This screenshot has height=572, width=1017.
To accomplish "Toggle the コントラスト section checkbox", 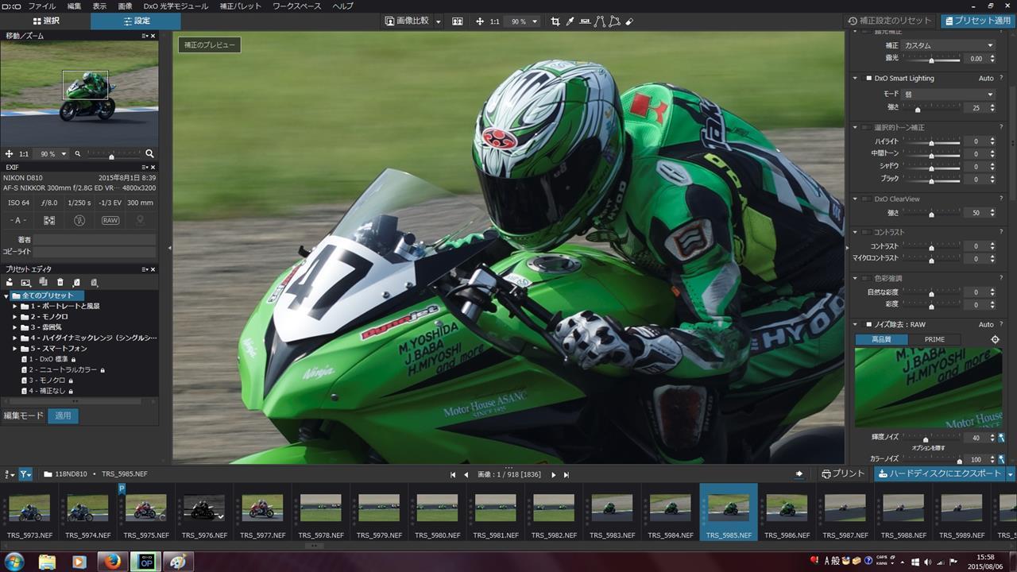I will click(x=868, y=232).
